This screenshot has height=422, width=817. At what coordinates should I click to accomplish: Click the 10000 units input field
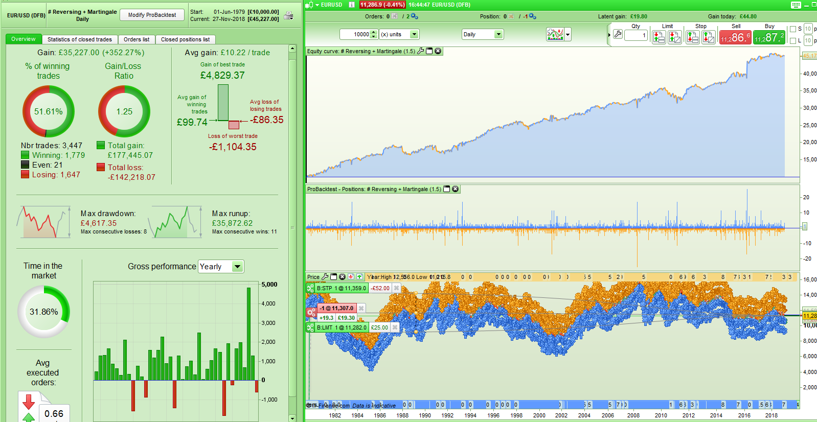(355, 34)
